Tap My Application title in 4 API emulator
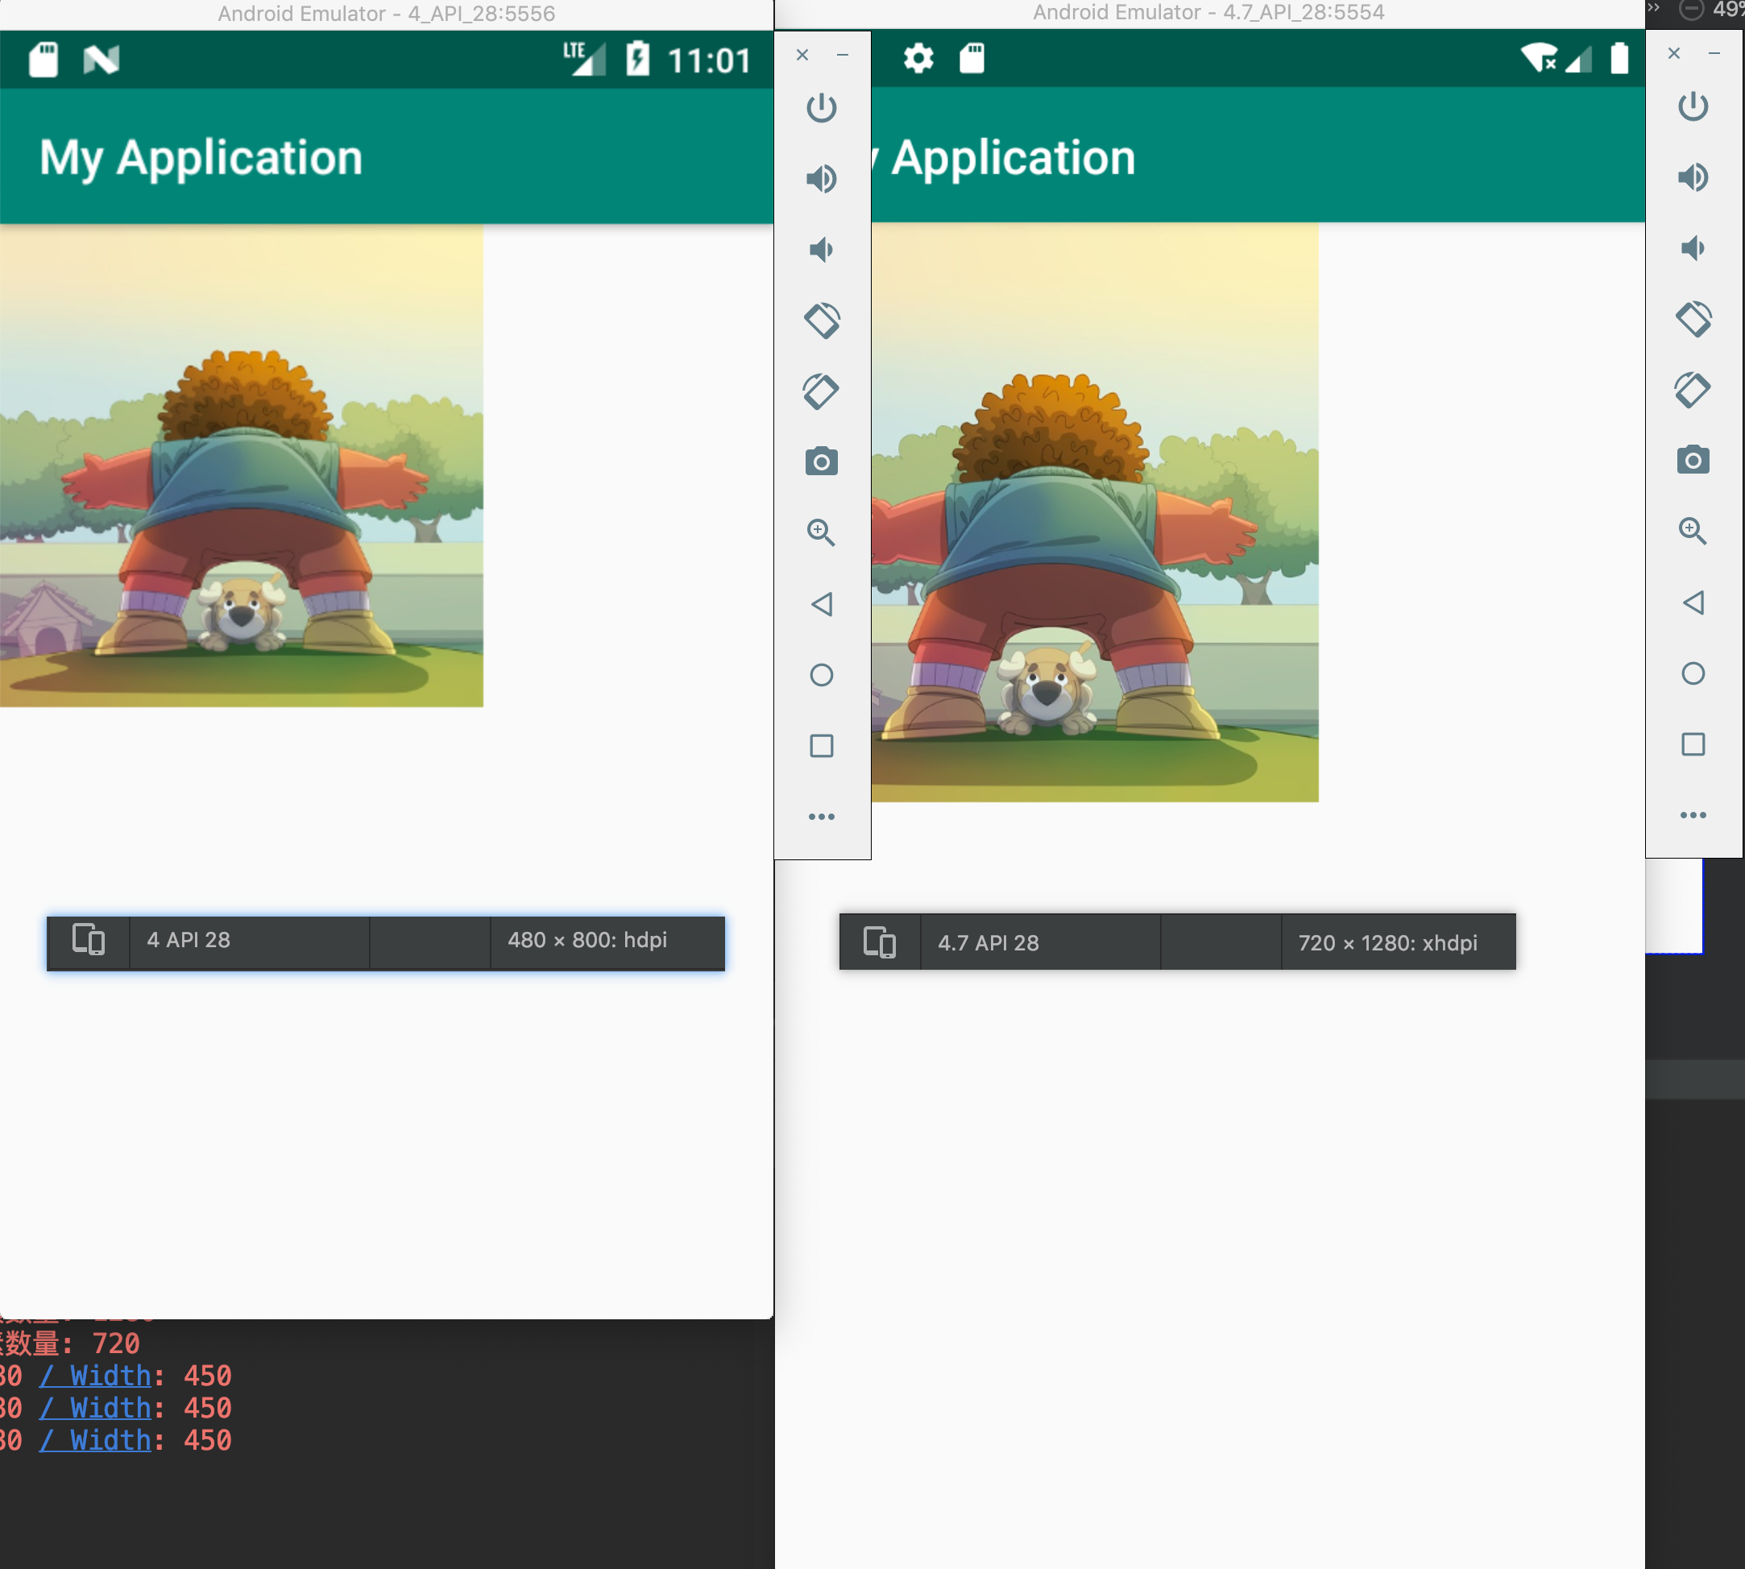1745x1569 pixels. (x=201, y=158)
